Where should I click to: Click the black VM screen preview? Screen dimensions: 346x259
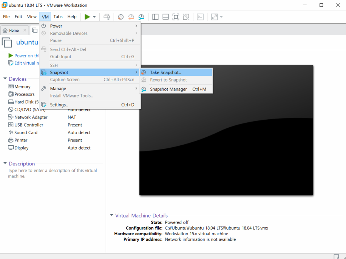click(226, 130)
